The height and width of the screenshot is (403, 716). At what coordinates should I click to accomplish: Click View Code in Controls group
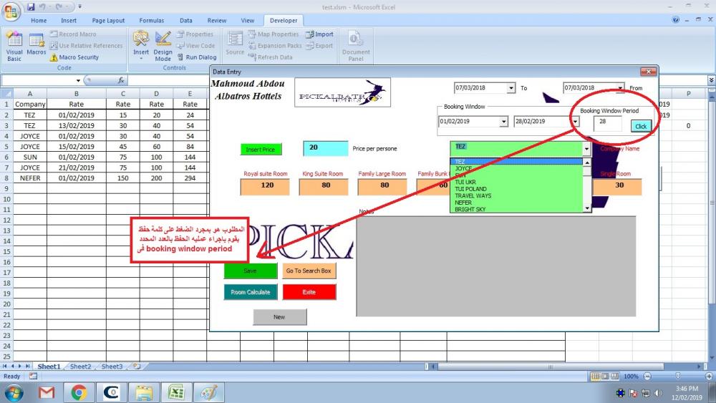point(196,46)
